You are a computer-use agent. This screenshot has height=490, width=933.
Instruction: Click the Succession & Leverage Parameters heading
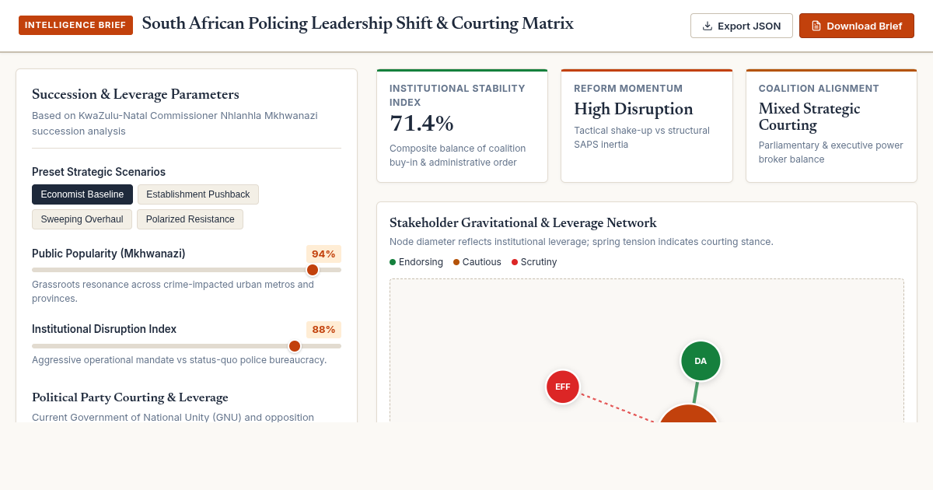135,94
